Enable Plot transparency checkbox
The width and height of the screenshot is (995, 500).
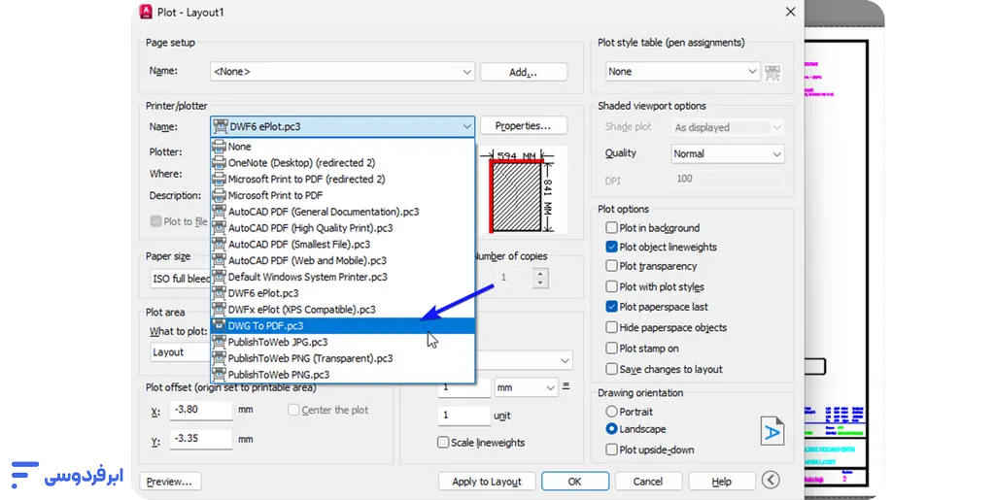612,265
